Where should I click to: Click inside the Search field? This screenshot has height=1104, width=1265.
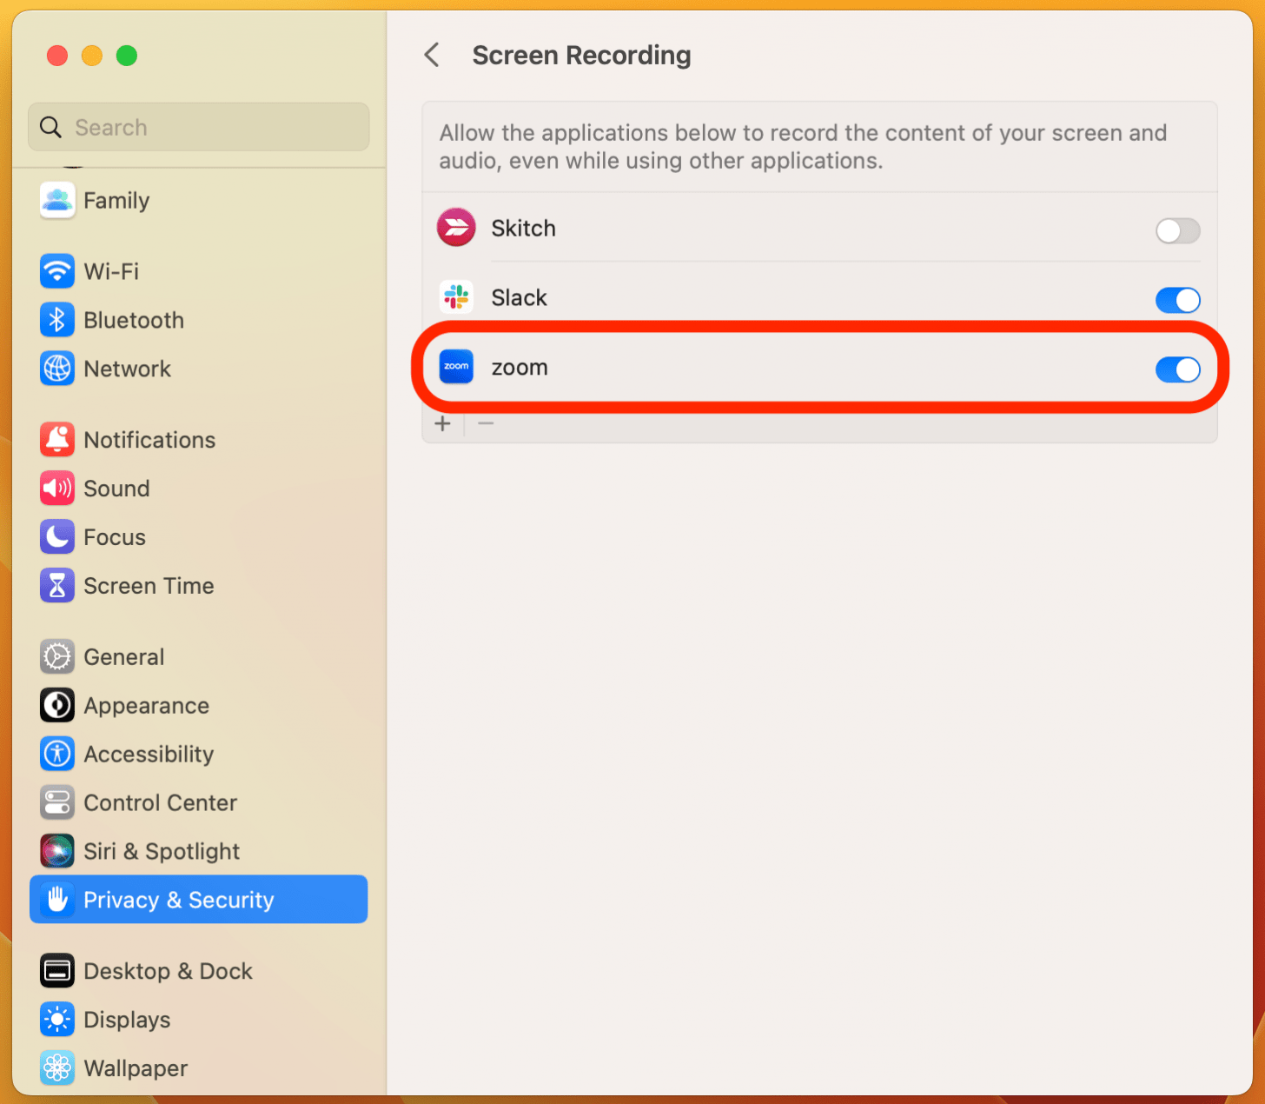pyautogui.click(x=198, y=127)
